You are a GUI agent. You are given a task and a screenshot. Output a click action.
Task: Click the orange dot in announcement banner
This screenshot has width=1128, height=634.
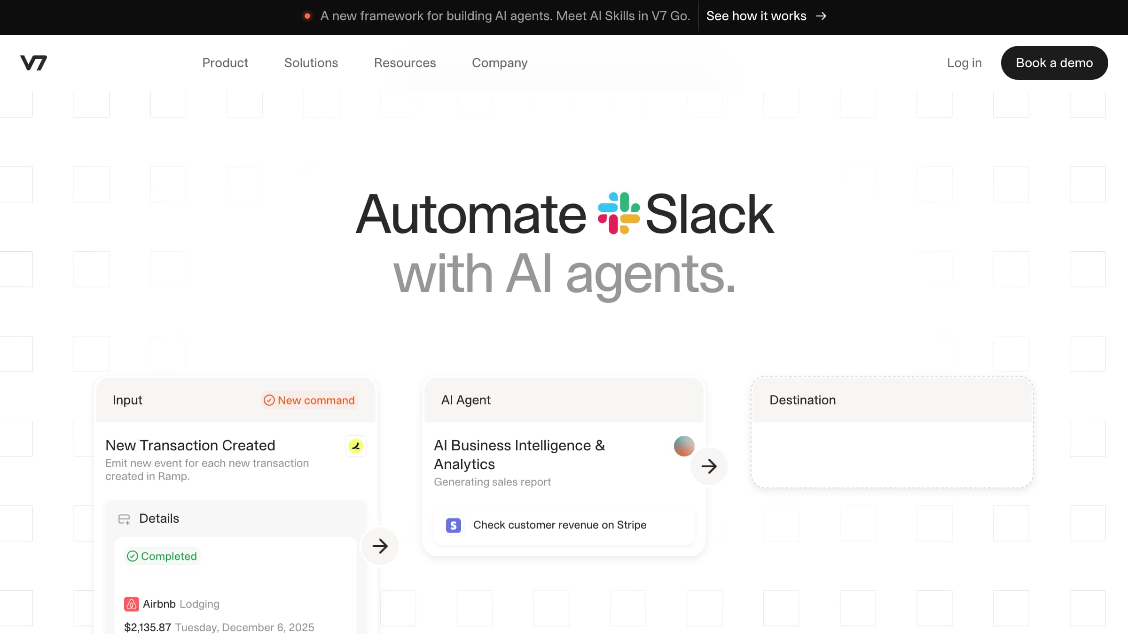coord(307,16)
